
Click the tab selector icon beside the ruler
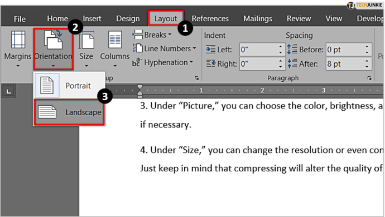[9, 91]
